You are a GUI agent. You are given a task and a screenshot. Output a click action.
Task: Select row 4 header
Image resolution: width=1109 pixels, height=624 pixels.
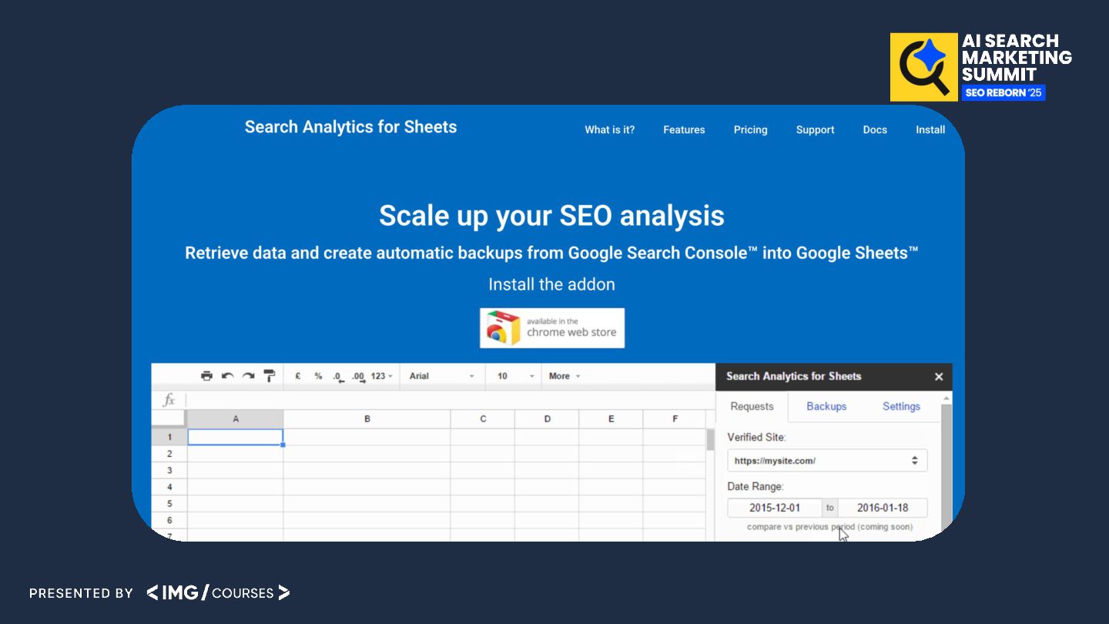(x=169, y=488)
